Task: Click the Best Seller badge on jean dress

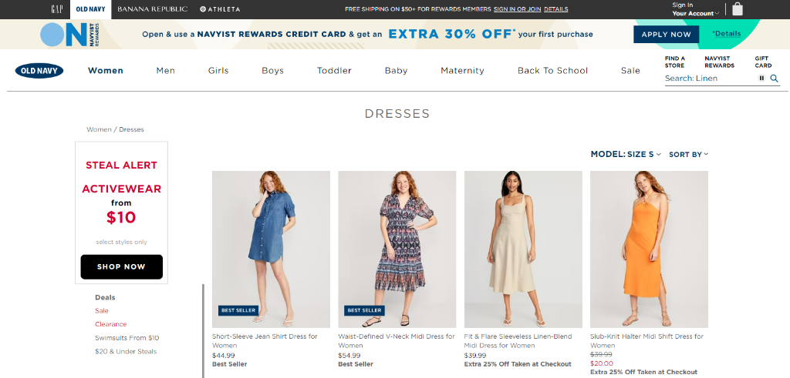Action: pos(238,311)
